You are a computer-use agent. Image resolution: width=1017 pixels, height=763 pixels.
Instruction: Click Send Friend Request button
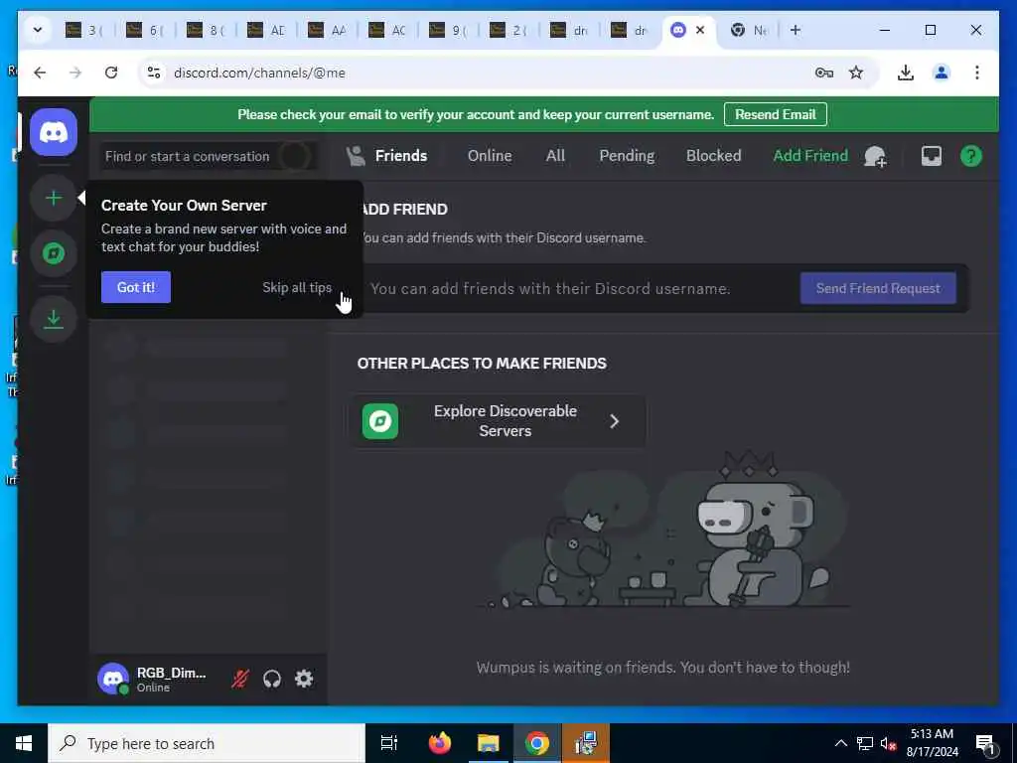point(878,288)
